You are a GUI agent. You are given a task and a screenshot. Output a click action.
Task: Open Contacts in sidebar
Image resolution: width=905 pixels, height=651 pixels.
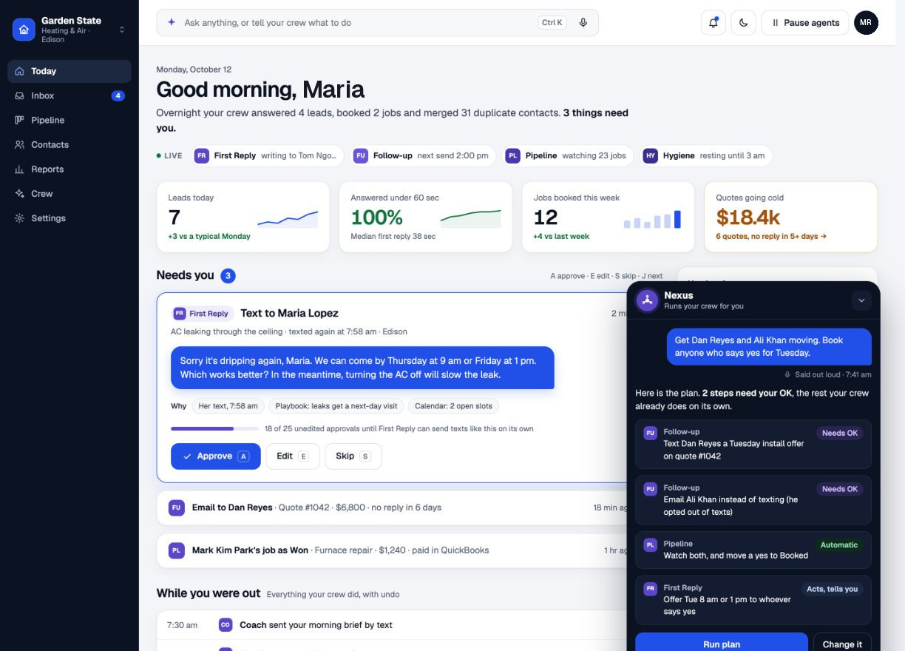tap(70, 144)
